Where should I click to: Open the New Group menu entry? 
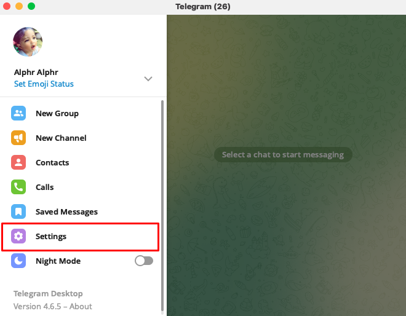(x=80, y=113)
